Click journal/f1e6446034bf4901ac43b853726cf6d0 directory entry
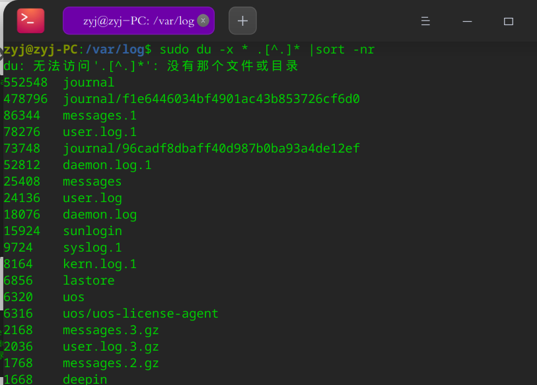This screenshot has height=385, width=537. pos(211,99)
